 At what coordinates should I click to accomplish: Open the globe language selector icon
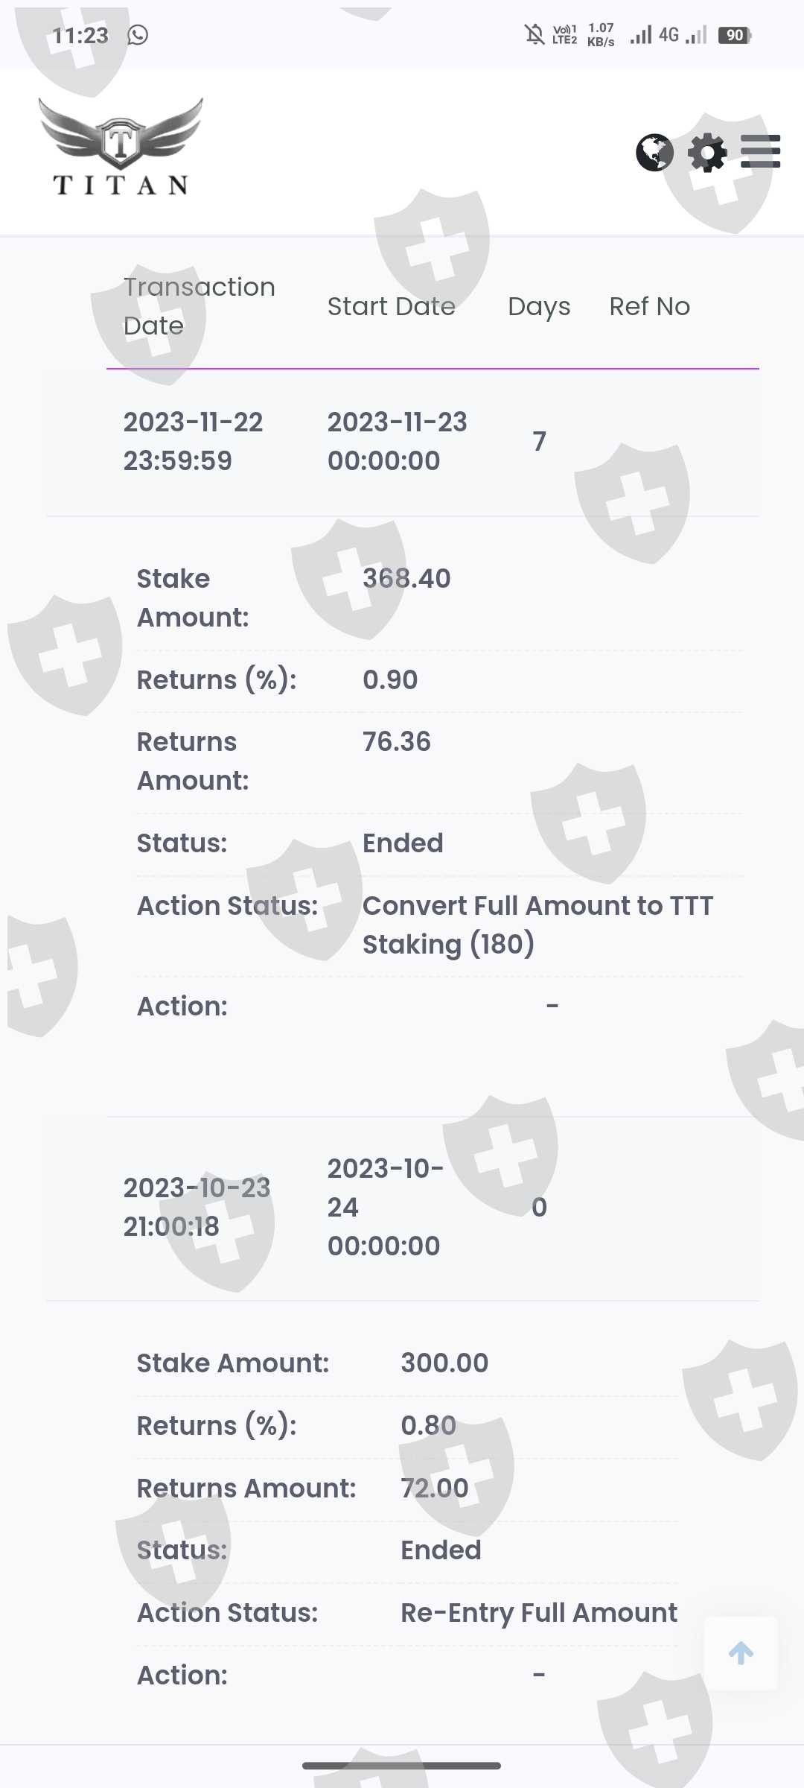coord(654,153)
